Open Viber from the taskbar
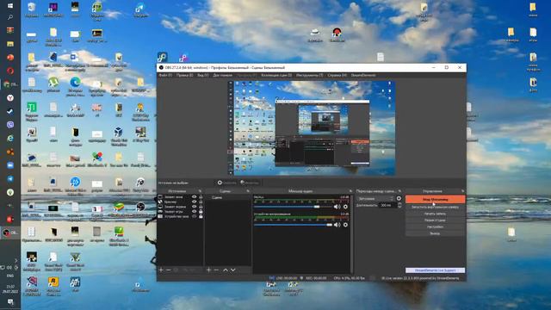 point(10,125)
